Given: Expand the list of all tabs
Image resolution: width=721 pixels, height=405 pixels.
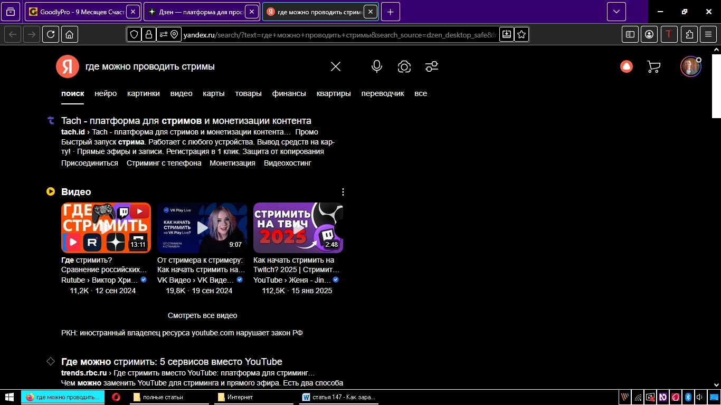Looking at the screenshot, I should 616,12.
